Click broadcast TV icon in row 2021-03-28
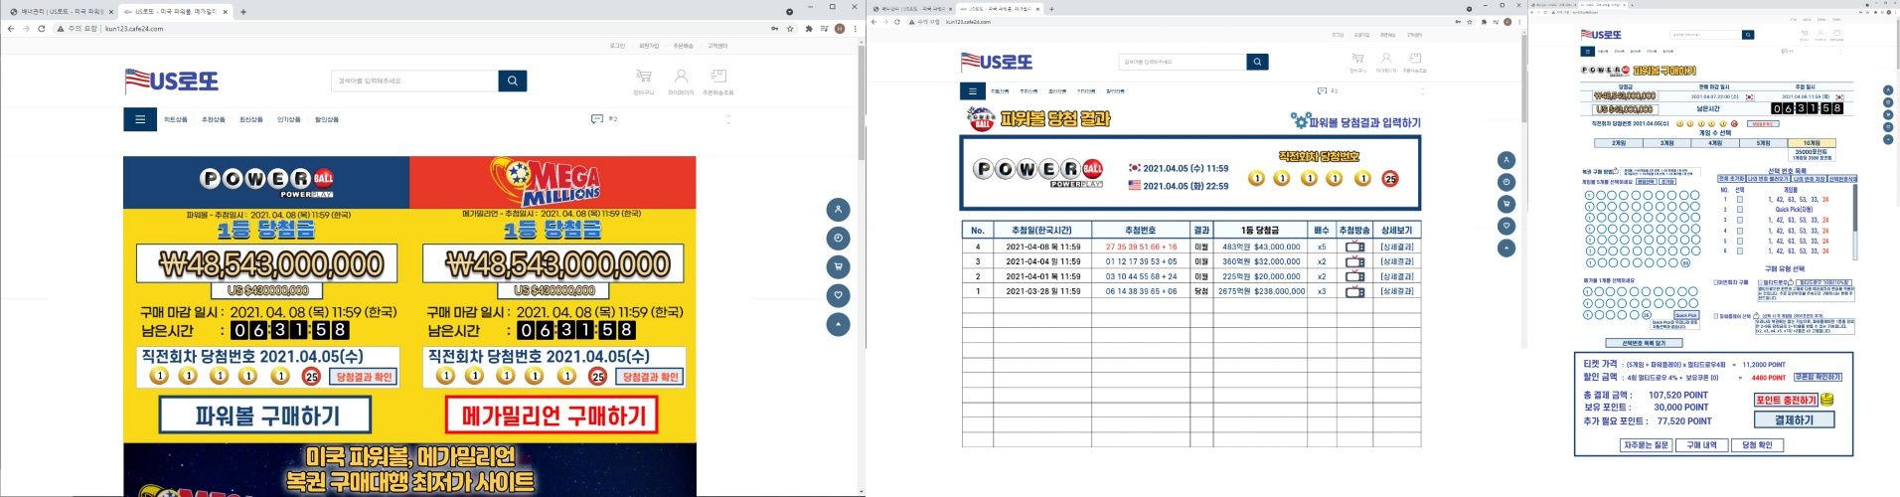1900x497 pixels. tap(1354, 291)
